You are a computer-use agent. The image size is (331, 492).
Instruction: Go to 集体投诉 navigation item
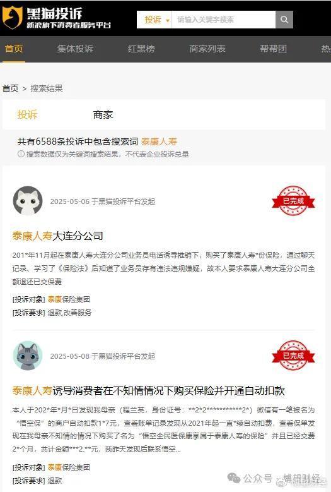tap(75, 49)
